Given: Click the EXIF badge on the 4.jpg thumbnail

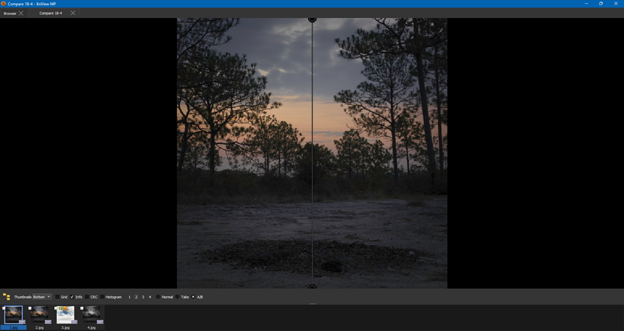Looking at the screenshot, I should click(100, 322).
